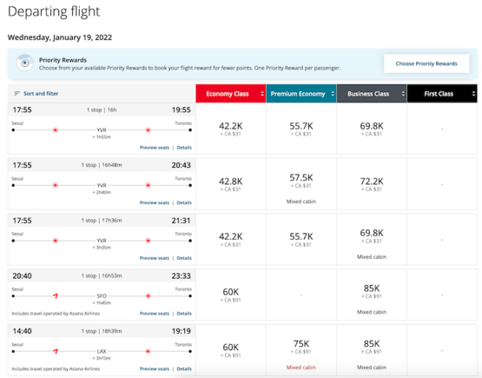Click LAX stopover label
This screenshot has width=482, height=378.
click(x=102, y=351)
